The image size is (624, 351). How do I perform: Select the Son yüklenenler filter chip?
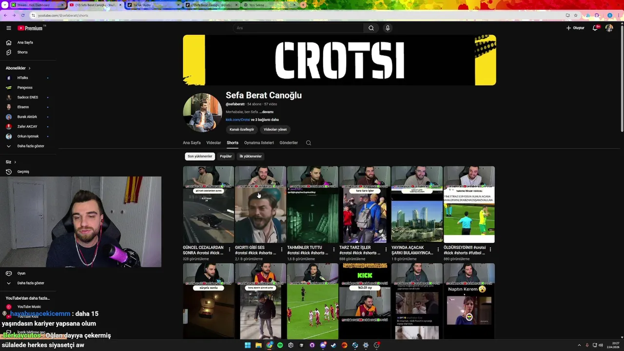coord(200,156)
